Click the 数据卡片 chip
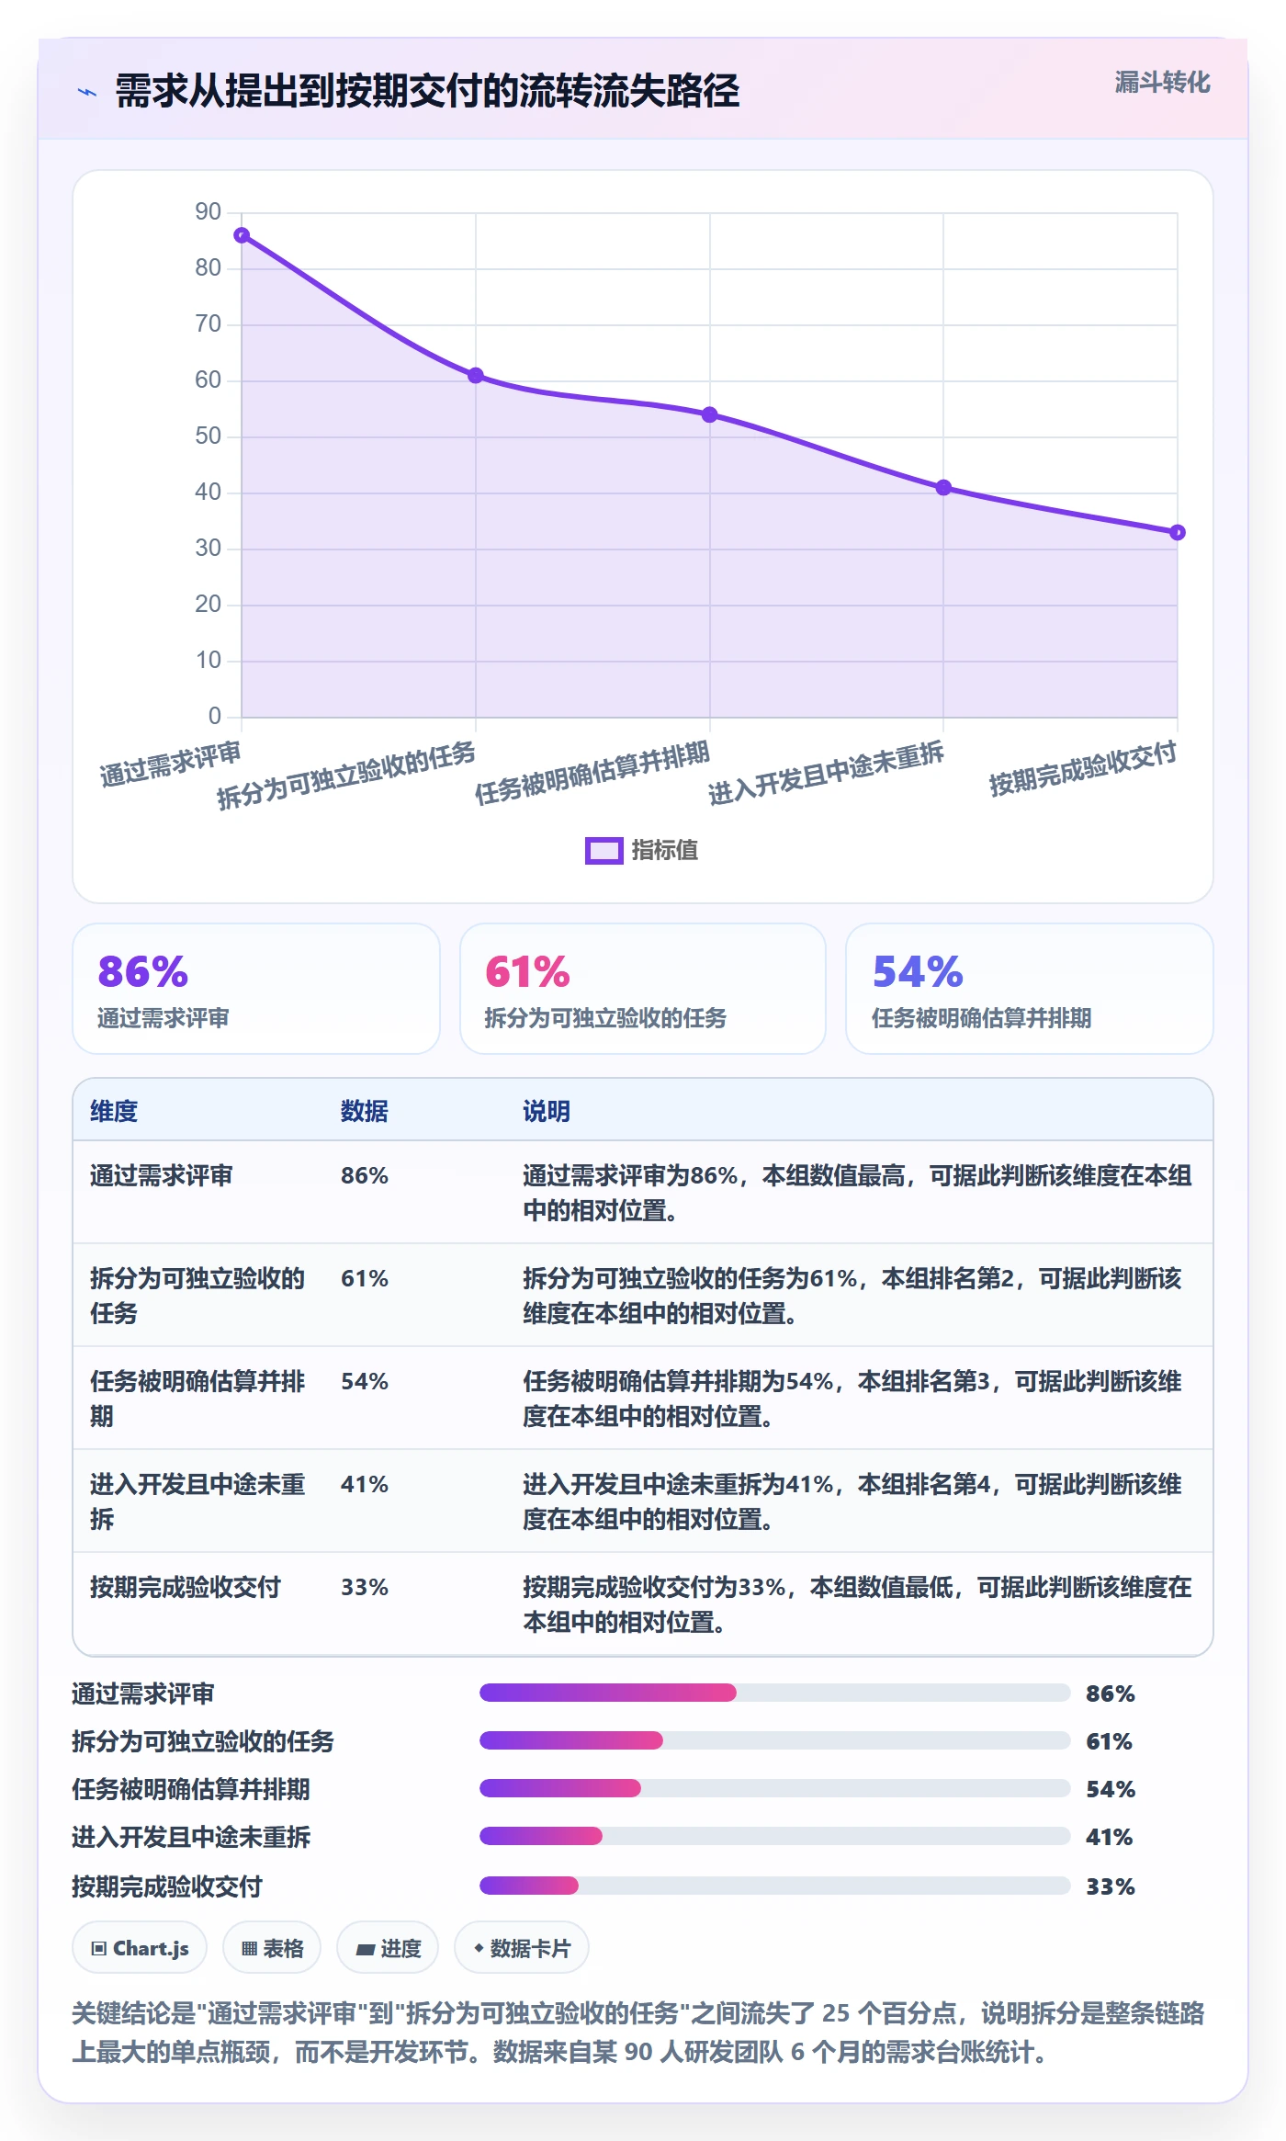 click(x=522, y=1948)
